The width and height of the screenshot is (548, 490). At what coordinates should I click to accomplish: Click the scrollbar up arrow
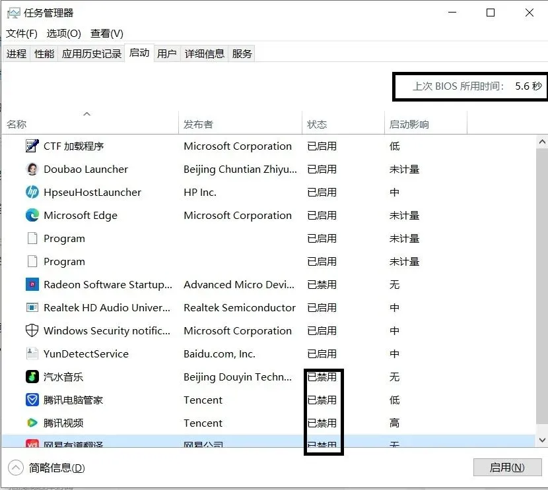click(x=541, y=142)
